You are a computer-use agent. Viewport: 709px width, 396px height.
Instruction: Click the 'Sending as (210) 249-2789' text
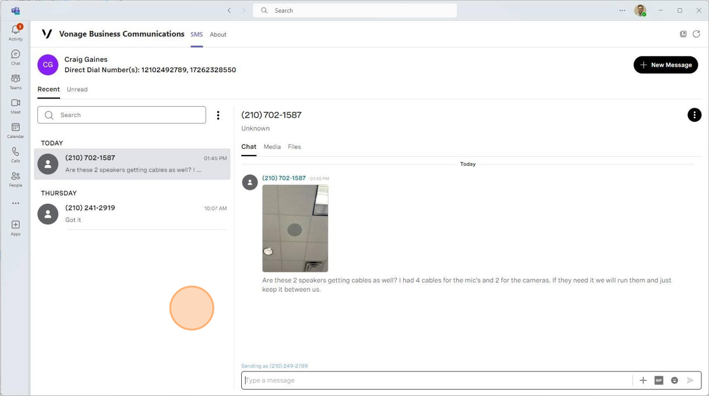click(x=275, y=366)
